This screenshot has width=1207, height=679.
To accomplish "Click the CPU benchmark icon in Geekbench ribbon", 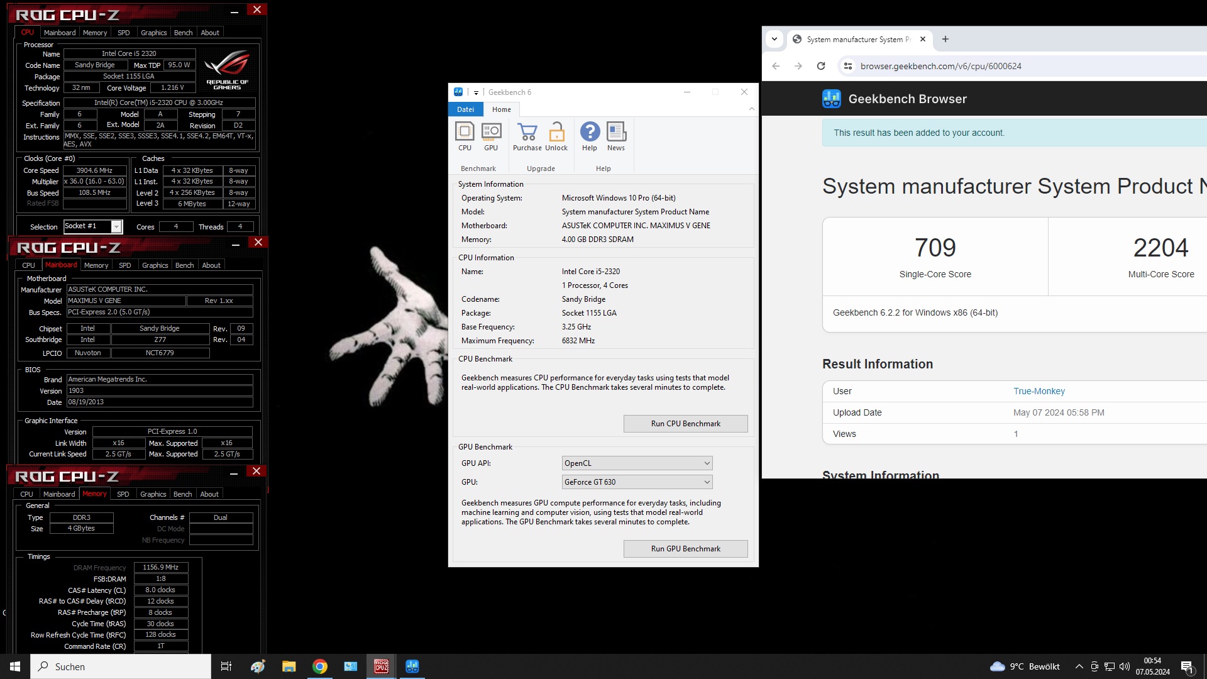I will click(465, 136).
